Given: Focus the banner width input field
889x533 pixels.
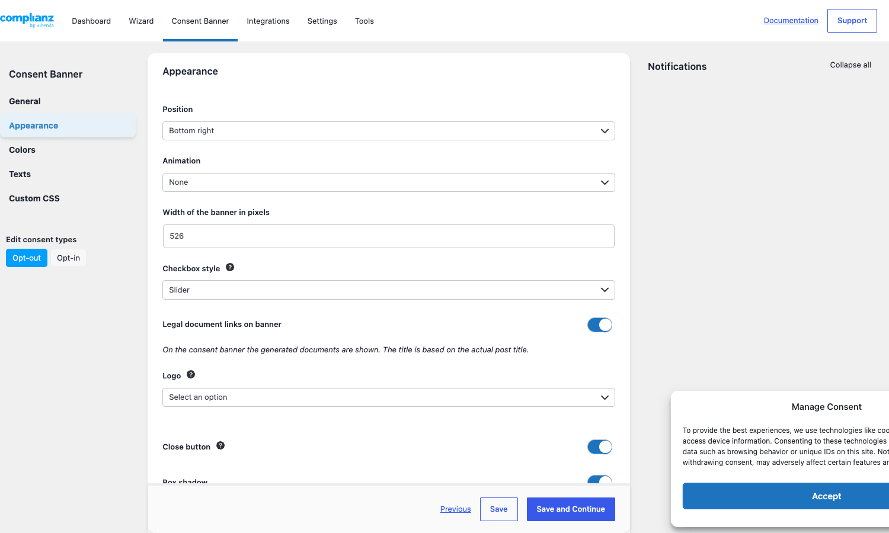Looking at the screenshot, I should click(x=389, y=236).
